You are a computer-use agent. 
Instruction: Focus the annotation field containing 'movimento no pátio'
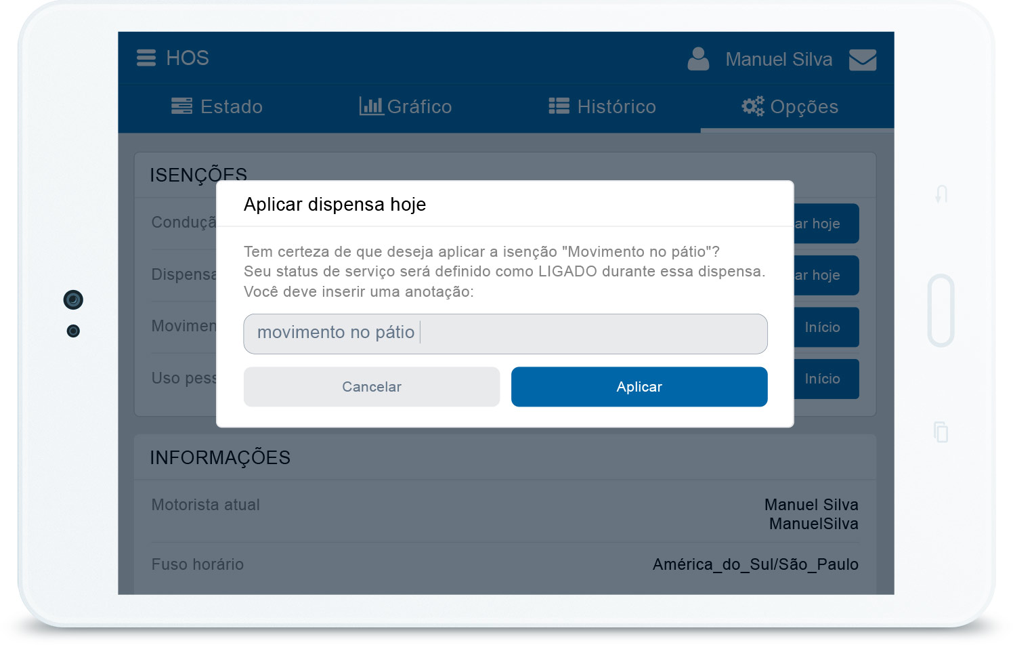pos(505,333)
